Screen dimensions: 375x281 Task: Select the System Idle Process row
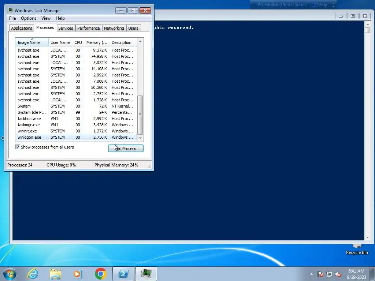point(76,112)
